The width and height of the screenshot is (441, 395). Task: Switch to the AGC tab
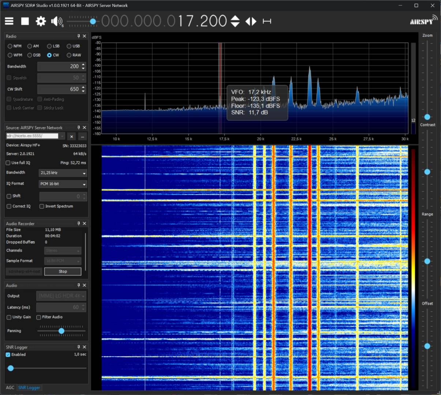point(10,388)
